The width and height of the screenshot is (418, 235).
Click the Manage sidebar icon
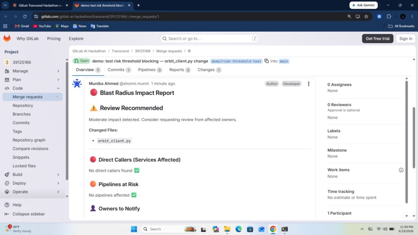pyautogui.click(x=7, y=71)
